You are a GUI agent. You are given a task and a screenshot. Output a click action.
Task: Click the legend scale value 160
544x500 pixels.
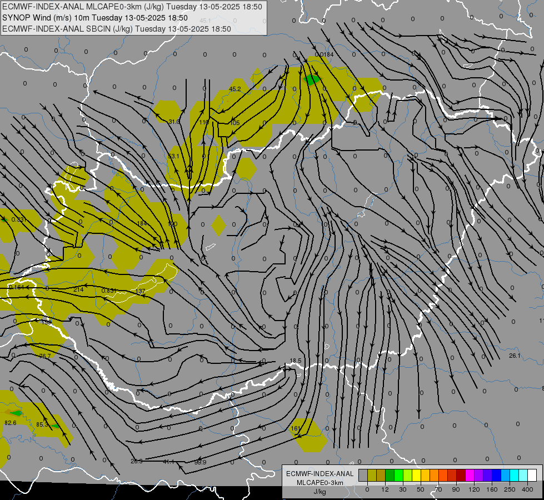(492, 489)
